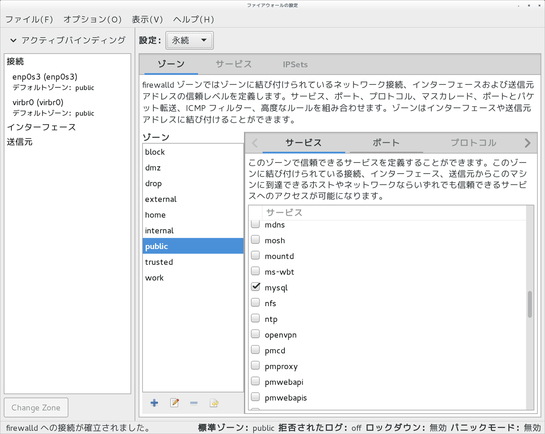Viewport: 545px width, 434px height.
Task: Select the public zone
Action: [x=193, y=246]
